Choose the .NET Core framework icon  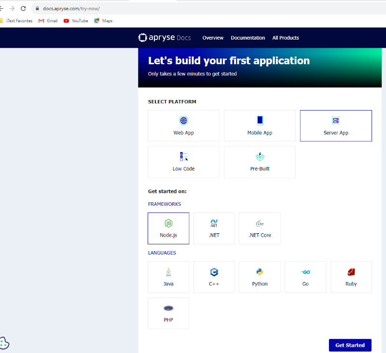[x=260, y=223]
